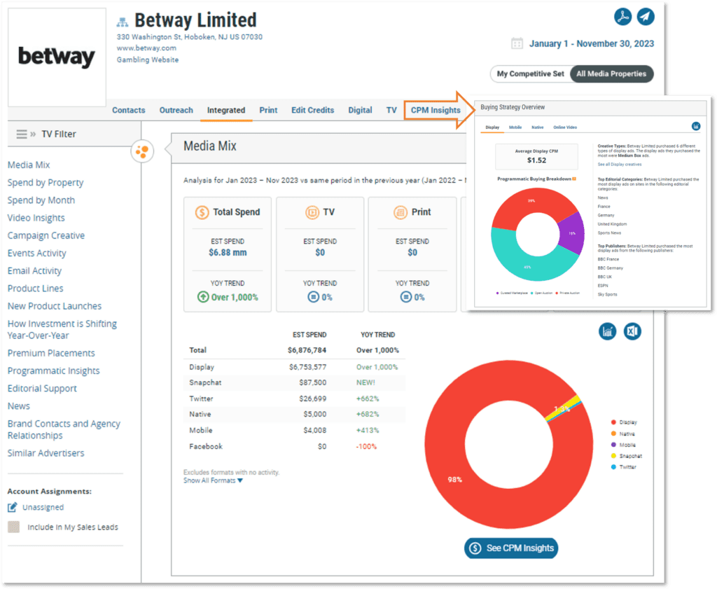Open Product Lines sidebar link

(x=35, y=289)
